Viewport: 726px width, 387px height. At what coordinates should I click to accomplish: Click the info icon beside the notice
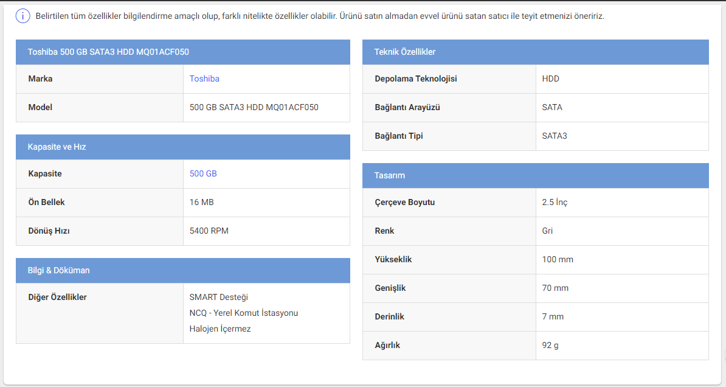point(22,16)
